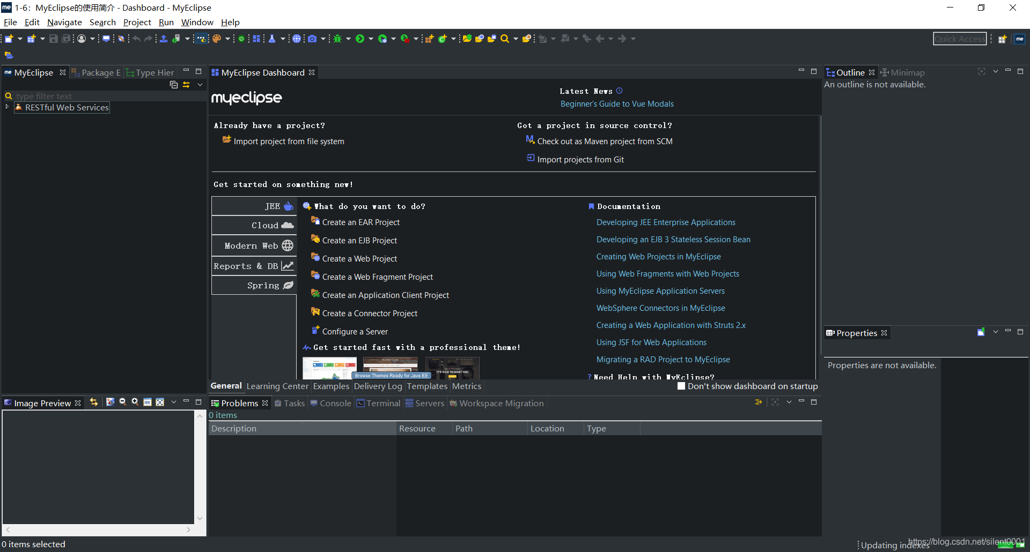The image size is (1030, 552).
Task: Open the Outline panel View Menu chevron
Action: click(996, 71)
